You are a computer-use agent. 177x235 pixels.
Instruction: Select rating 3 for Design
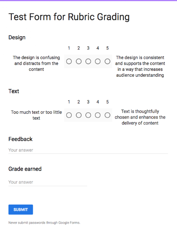[88, 61]
